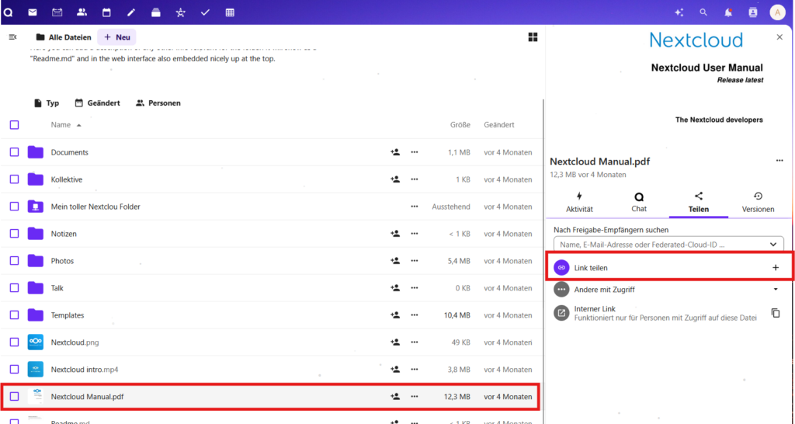Image resolution: width=795 pixels, height=424 pixels.
Task: Click share icon for Nextcloud Manual.pdf
Action: pos(395,397)
